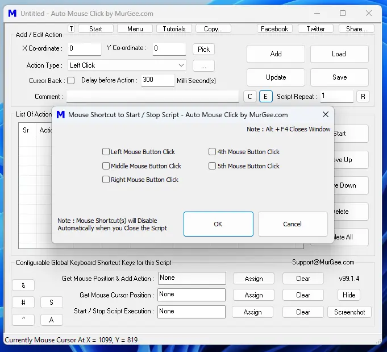Screen dimensions: 387x352
Task: Click the hash symbol button
Action: click(x=23, y=303)
